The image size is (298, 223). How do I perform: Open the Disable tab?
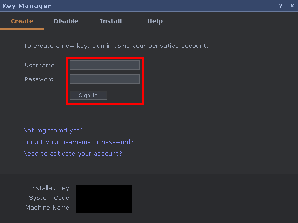pos(66,21)
